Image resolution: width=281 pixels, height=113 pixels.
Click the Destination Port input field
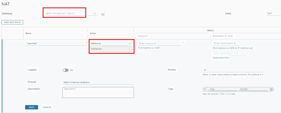coord(229,53)
